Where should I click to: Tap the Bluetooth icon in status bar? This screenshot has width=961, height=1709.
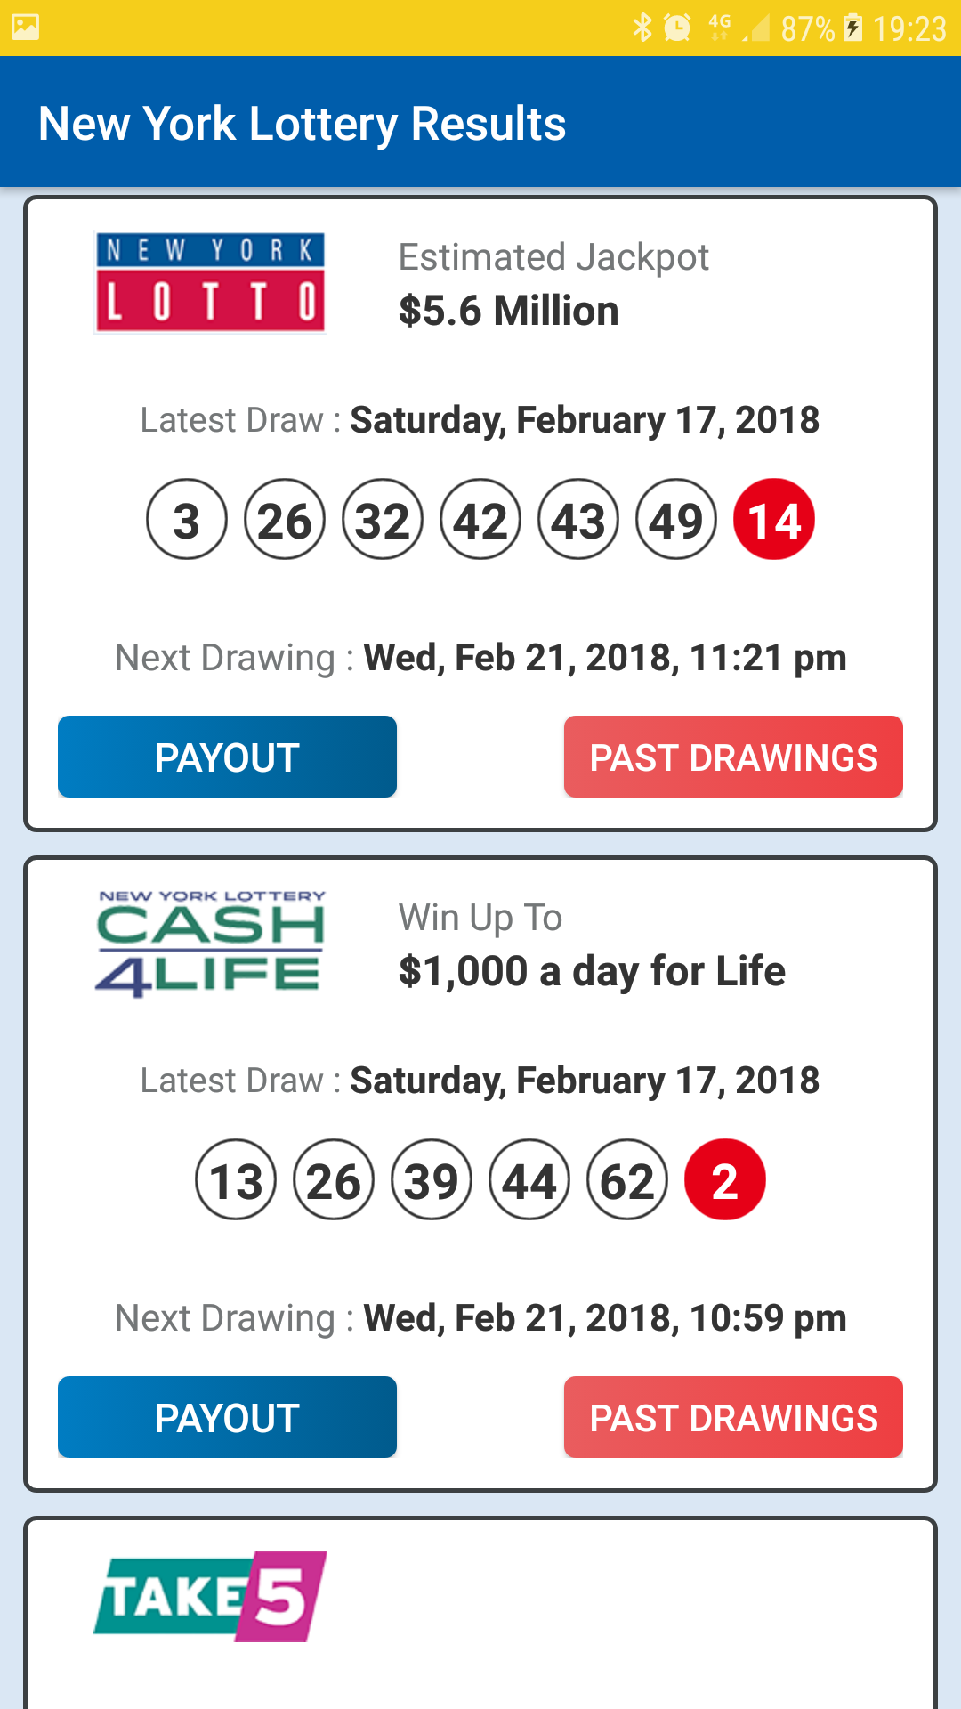642,28
